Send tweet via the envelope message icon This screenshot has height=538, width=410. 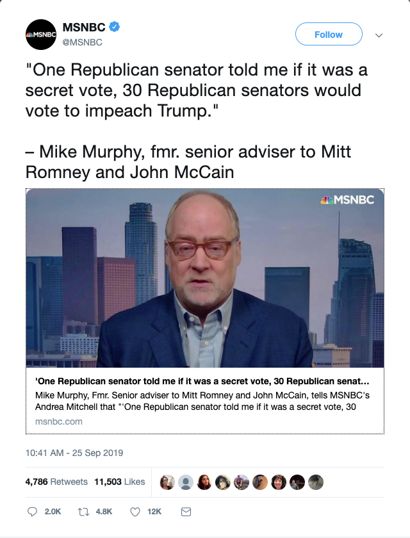(186, 512)
